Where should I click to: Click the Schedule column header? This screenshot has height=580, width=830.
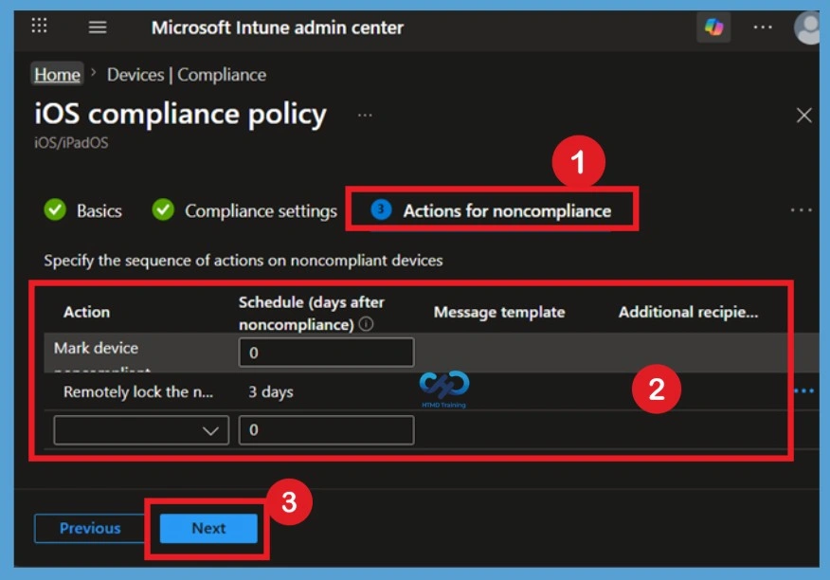[x=311, y=313]
